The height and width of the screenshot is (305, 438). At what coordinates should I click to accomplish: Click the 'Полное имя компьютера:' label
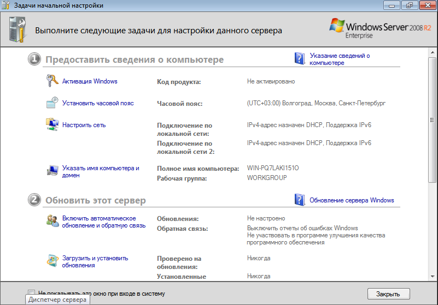point(198,169)
